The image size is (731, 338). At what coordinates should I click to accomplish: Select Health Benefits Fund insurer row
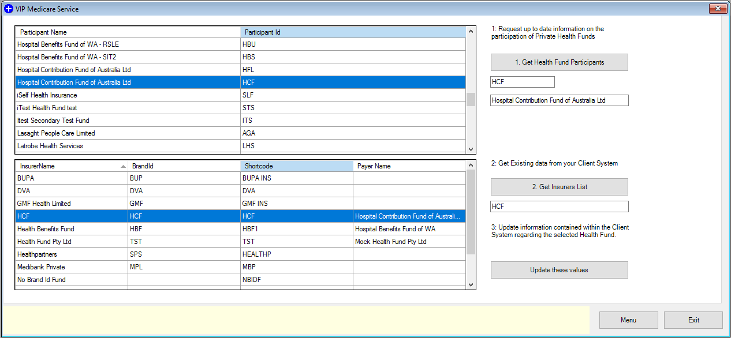click(x=240, y=229)
